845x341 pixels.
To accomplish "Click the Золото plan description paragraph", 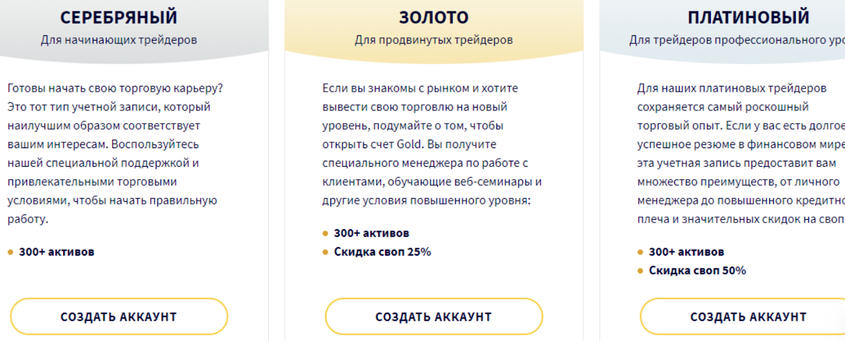I will (431, 144).
